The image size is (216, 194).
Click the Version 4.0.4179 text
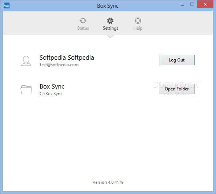coord(108,182)
